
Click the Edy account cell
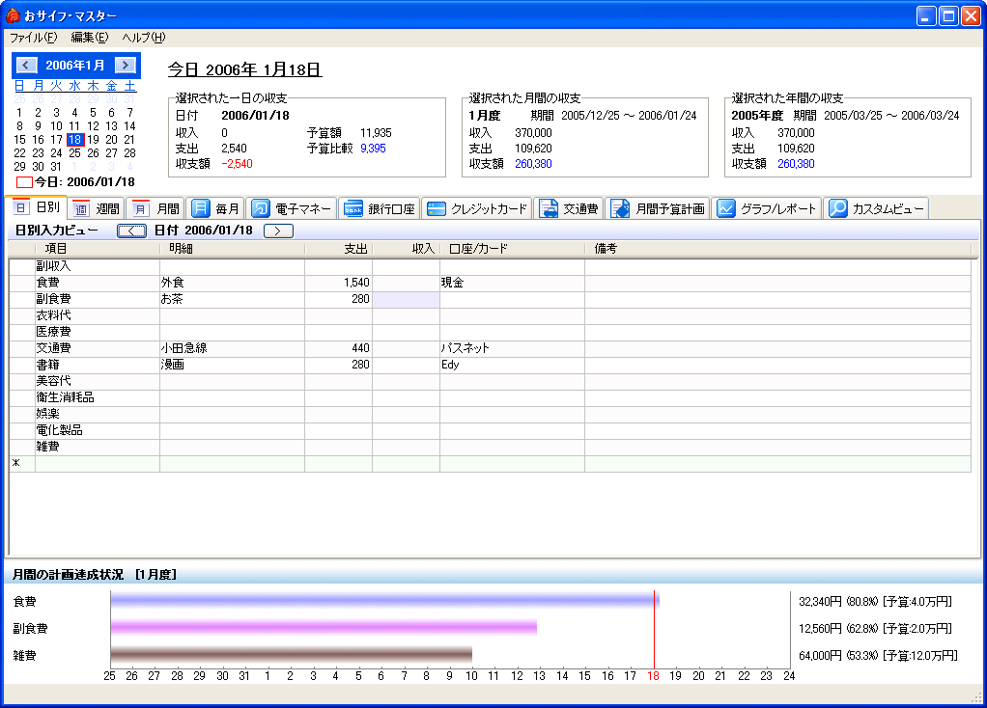(x=513, y=365)
